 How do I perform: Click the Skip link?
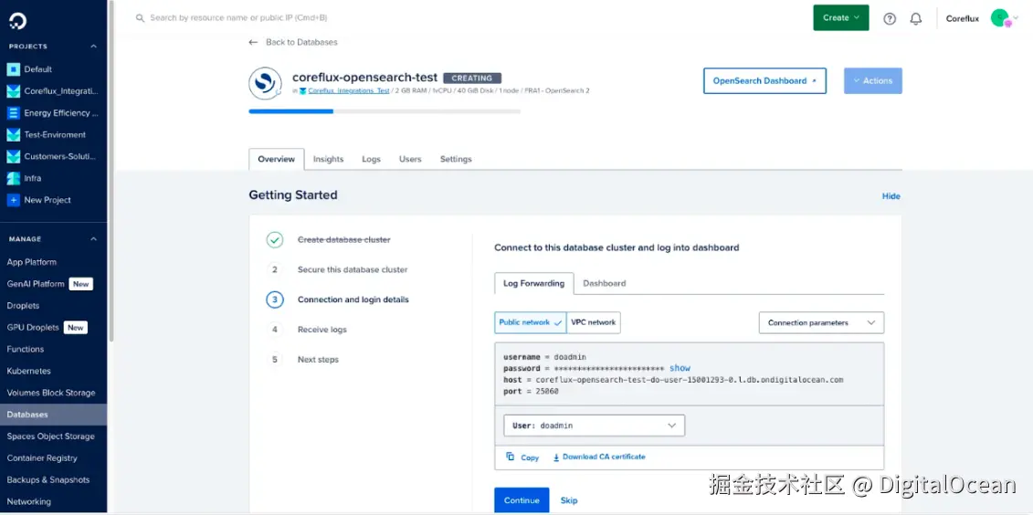click(x=569, y=500)
